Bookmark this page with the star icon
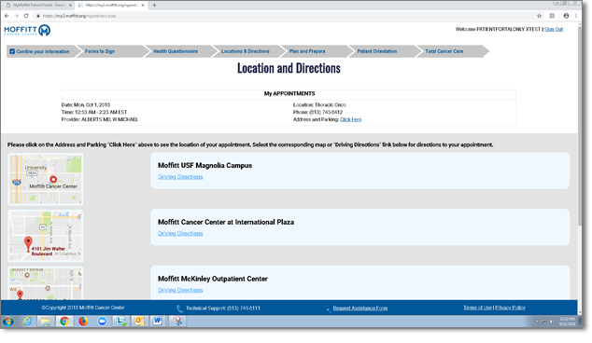 coord(539,16)
